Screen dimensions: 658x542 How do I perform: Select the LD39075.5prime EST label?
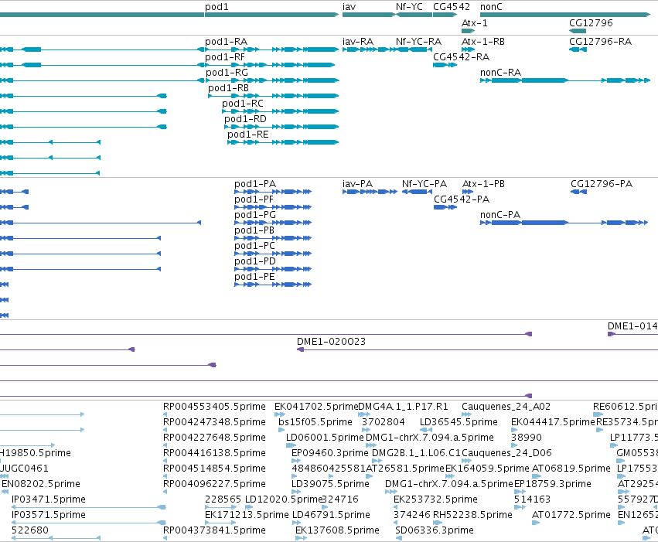(330, 484)
